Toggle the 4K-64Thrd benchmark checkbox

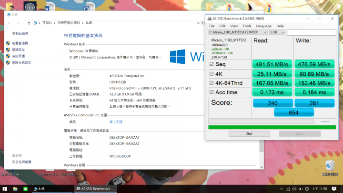click(x=212, y=83)
